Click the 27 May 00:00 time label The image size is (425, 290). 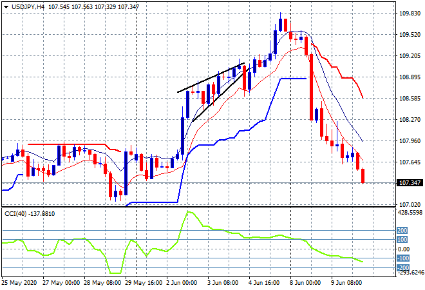(x=61, y=283)
